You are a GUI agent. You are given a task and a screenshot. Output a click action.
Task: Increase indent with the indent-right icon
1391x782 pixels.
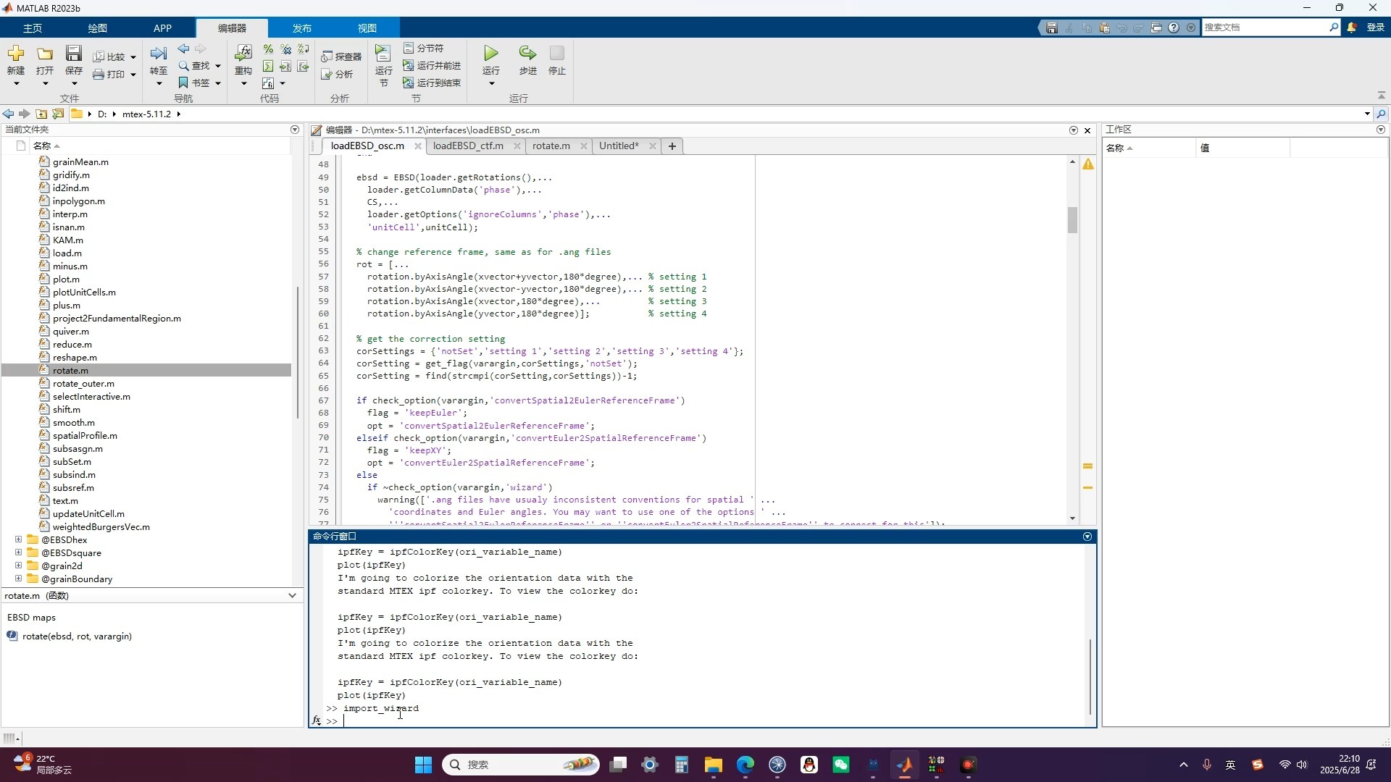click(285, 67)
